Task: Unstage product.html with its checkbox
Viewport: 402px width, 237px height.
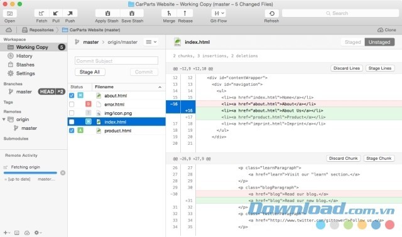Action: click(72, 130)
